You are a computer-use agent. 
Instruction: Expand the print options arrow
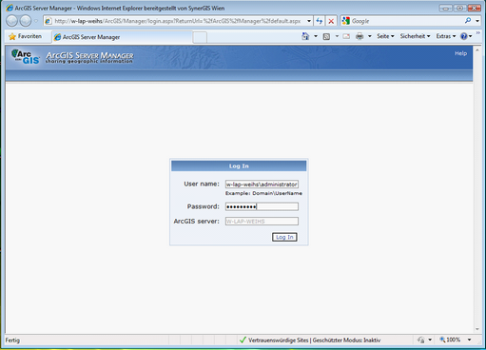370,36
